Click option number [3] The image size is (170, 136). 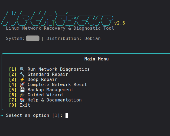[x=13, y=80]
